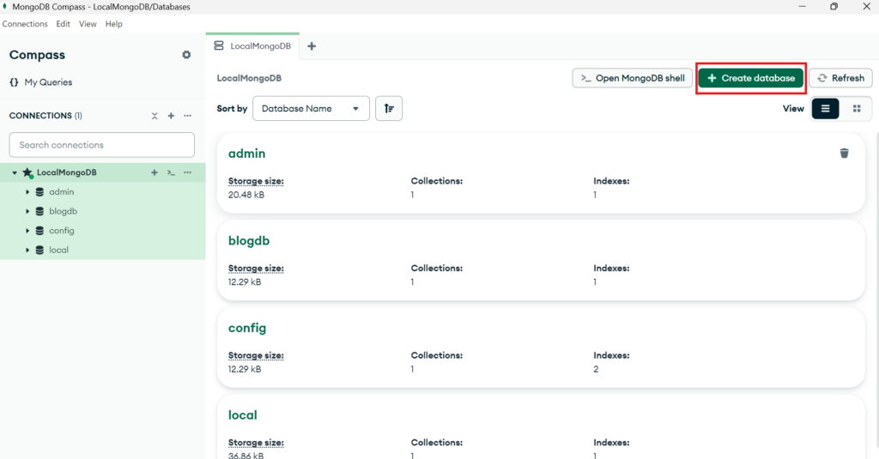
Task: Open the config database card title
Action: pos(247,328)
